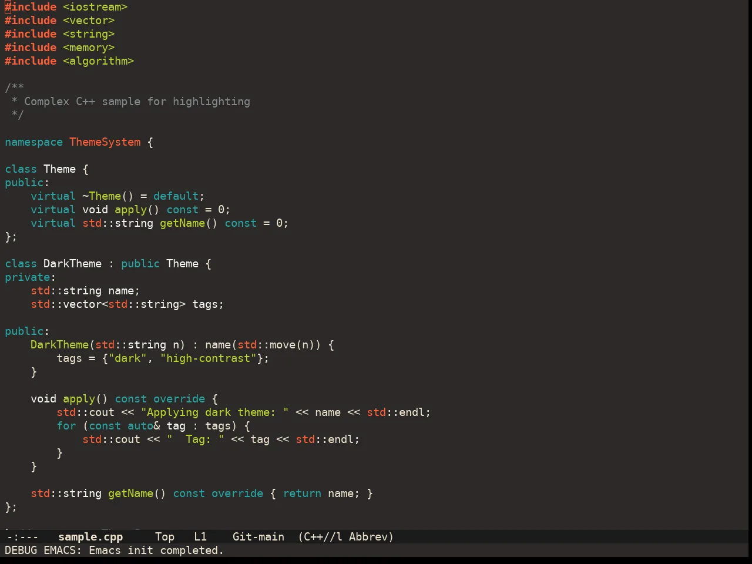Click the sample.cpp buffer name in mode line
The width and height of the screenshot is (752, 564).
point(90,537)
